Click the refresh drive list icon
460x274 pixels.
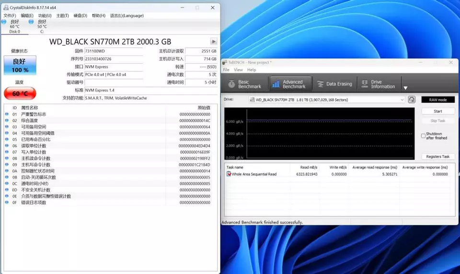[x=411, y=100]
